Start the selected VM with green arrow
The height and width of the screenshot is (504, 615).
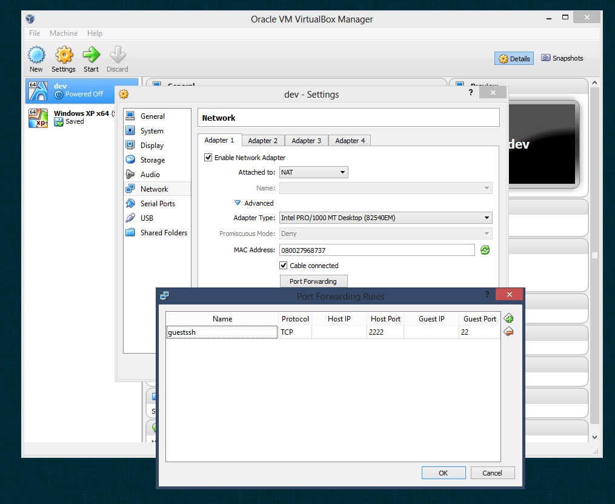coord(91,59)
